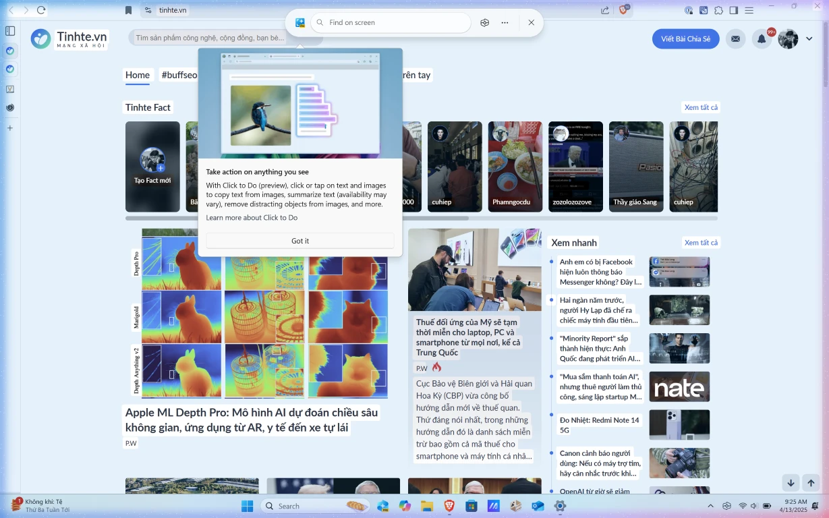Open the notifications bell icon
Image resolution: width=829 pixels, height=518 pixels.
pyautogui.click(x=762, y=39)
